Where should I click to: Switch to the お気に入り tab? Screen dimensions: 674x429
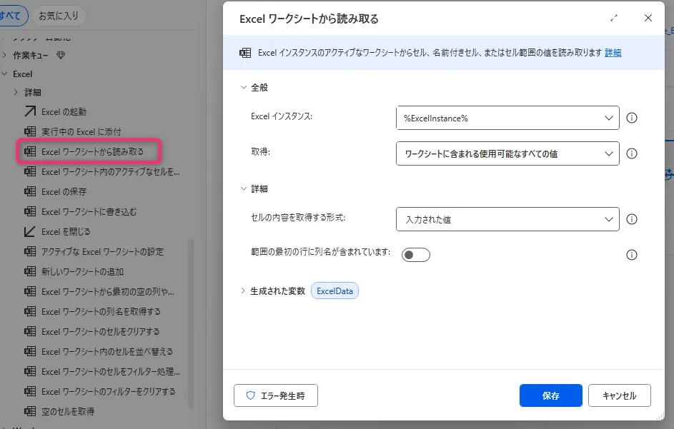59,14
